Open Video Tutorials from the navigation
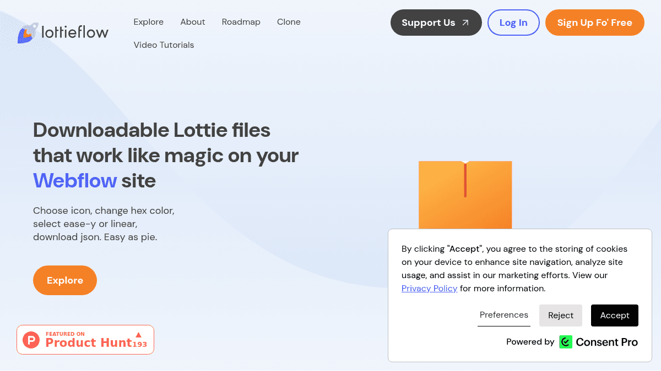The width and height of the screenshot is (661, 371). pos(164,45)
